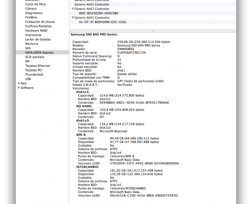Viewport: 252px width, 204px height.
Task: Select SPI in sidebar
Action: click(x=27, y=61)
